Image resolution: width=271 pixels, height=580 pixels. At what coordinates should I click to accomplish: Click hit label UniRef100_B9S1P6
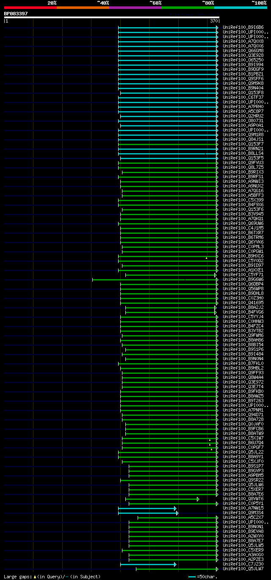[x=243, y=350]
